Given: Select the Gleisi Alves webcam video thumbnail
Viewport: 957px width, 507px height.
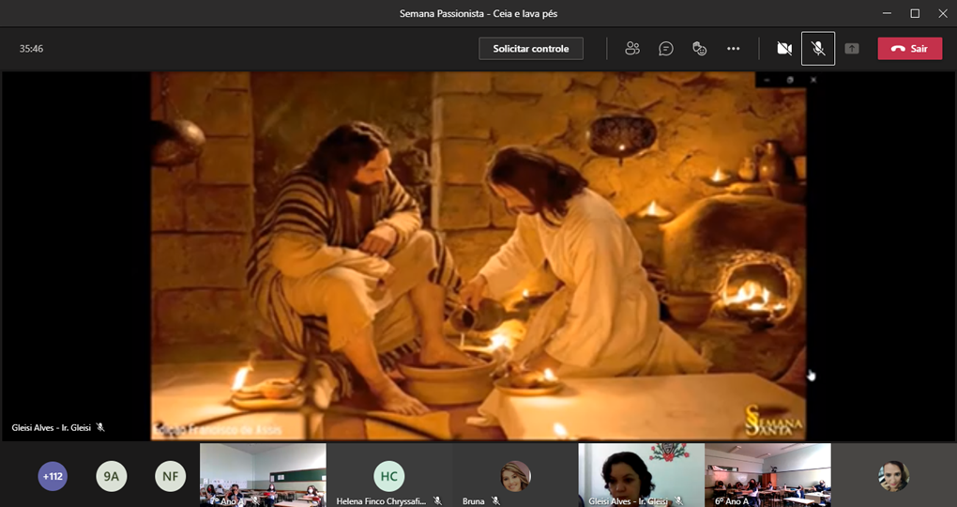Looking at the screenshot, I should (x=642, y=475).
